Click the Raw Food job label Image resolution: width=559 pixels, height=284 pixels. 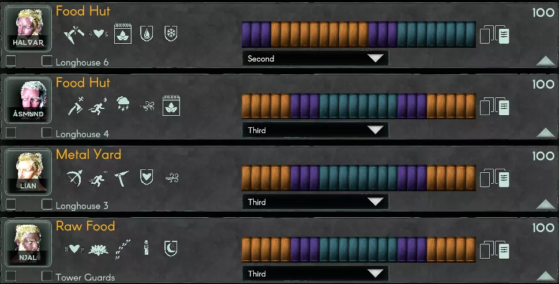tap(85, 226)
